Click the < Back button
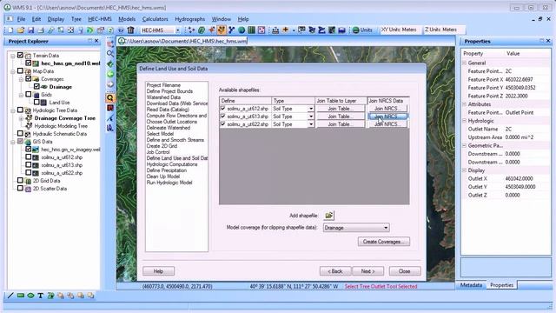556x313 pixels. pos(335,271)
